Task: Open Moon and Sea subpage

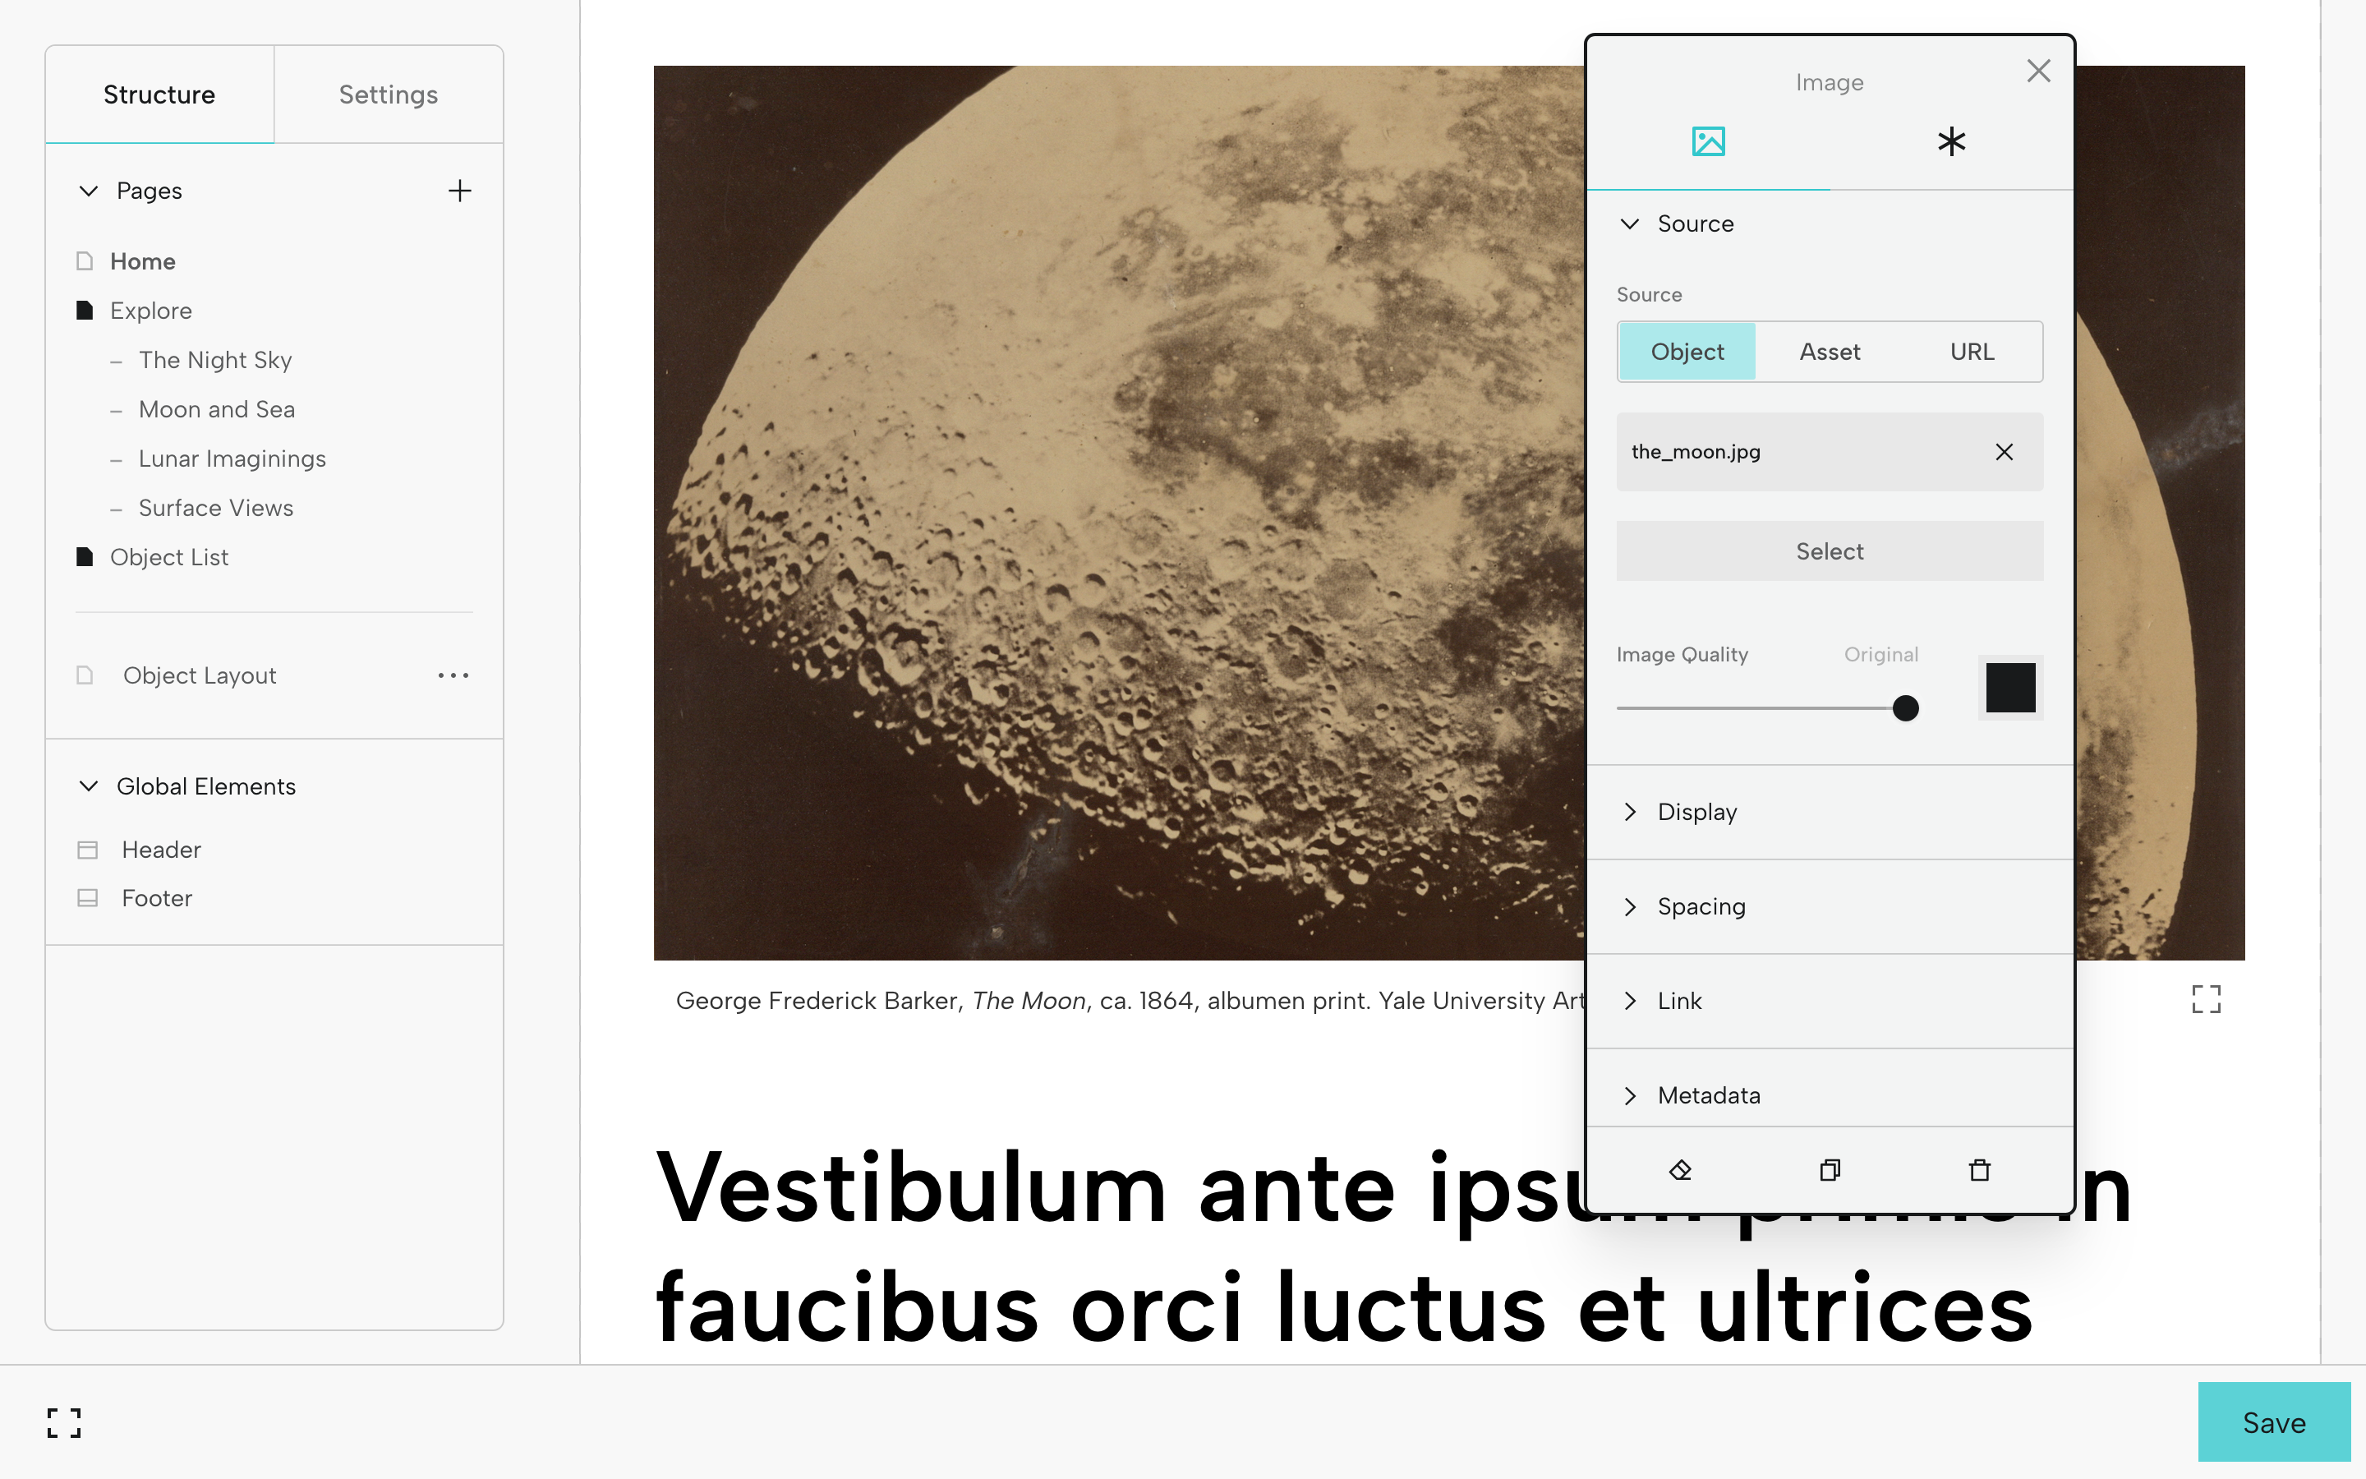Action: [x=217, y=410]
